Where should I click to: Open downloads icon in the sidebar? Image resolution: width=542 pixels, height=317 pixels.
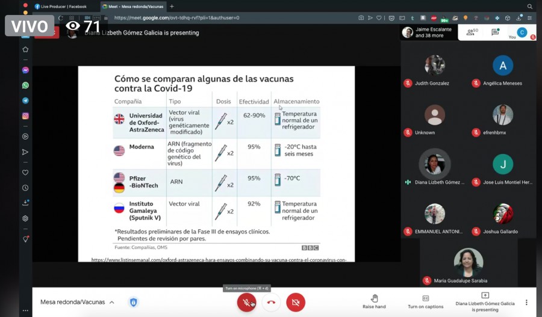25,203
